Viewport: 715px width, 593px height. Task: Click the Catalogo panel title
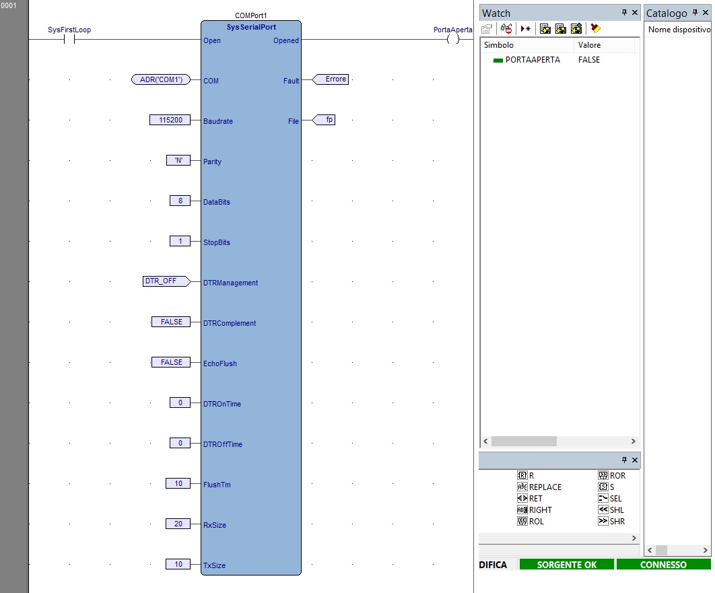point(667,13)
